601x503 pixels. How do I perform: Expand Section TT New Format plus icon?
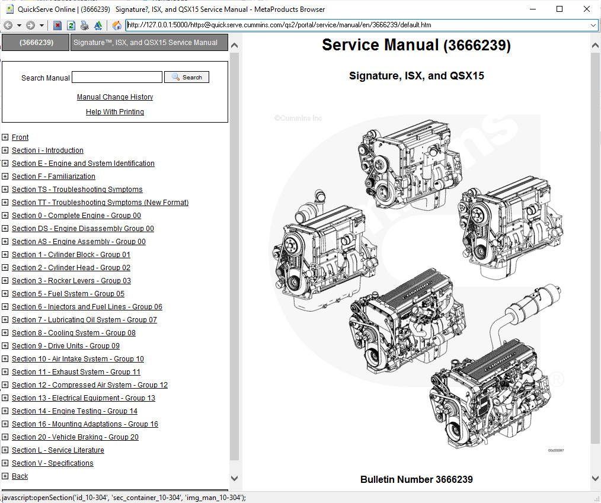click(5, 202)
